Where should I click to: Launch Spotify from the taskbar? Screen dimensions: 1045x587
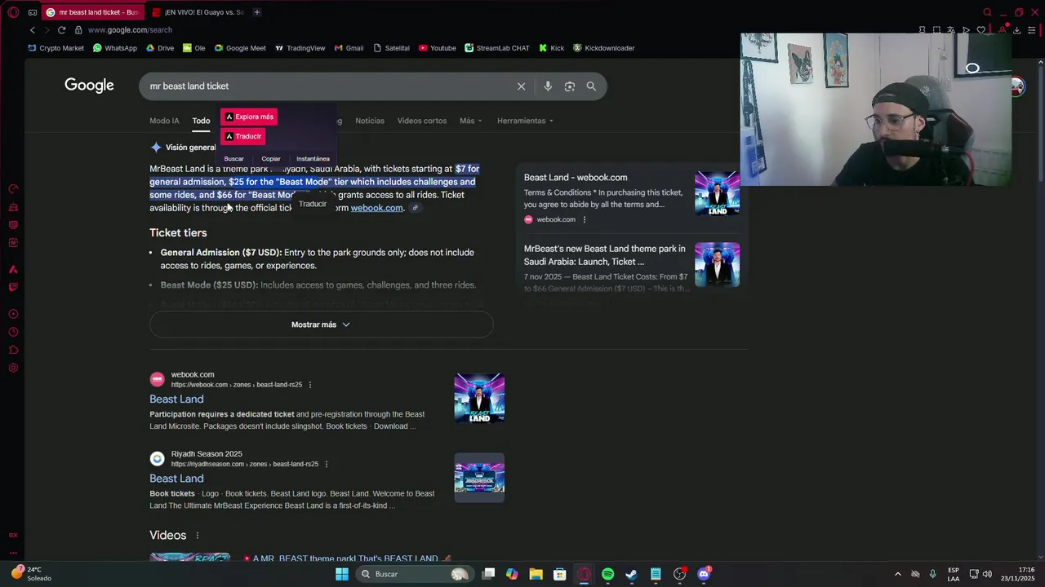tap(607, 574)
